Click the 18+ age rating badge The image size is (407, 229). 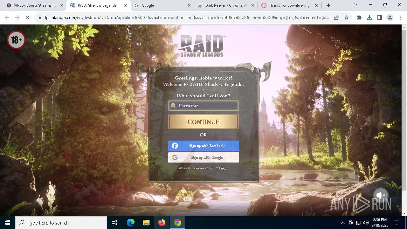click(16, 40)
